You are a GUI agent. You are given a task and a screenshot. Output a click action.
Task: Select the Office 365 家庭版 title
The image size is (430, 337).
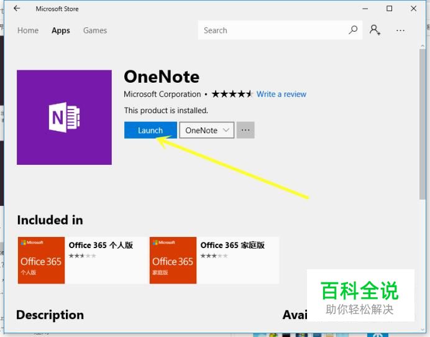(232, 245)
